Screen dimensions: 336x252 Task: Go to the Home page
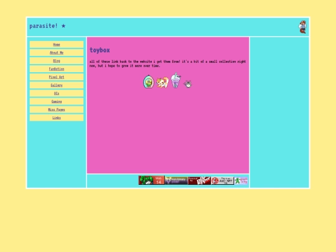tap(57, 45)
